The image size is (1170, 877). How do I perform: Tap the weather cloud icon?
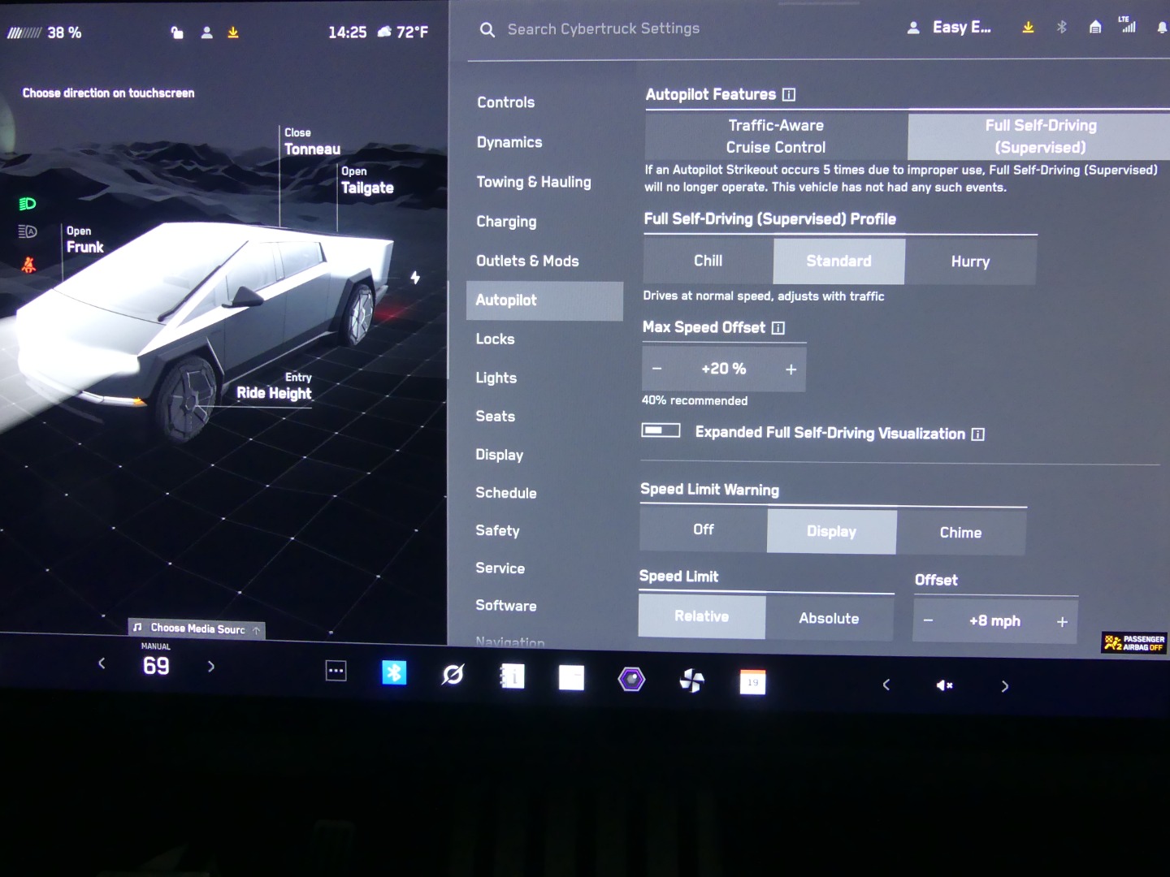click(383, 32)
